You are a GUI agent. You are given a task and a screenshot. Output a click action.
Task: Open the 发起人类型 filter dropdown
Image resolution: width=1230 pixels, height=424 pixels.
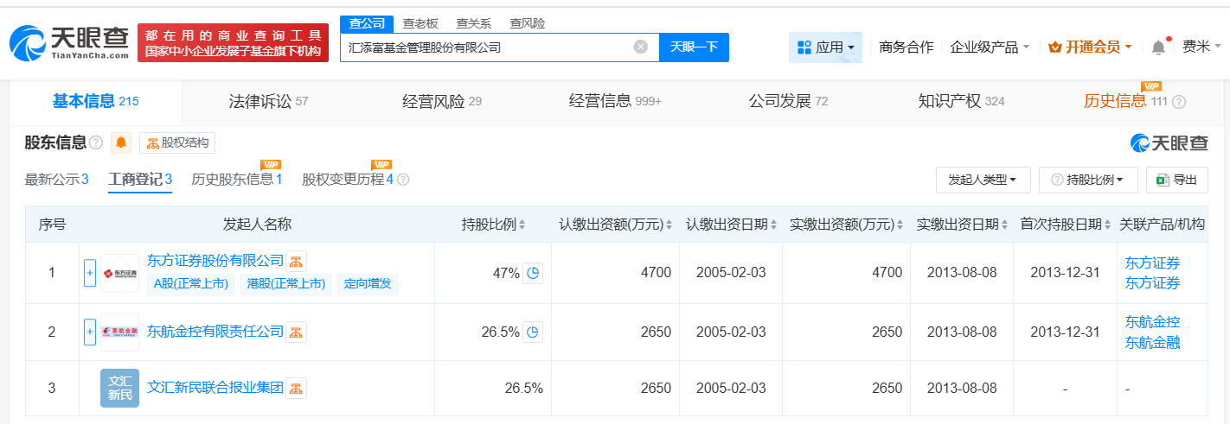(x=983, y=180)
